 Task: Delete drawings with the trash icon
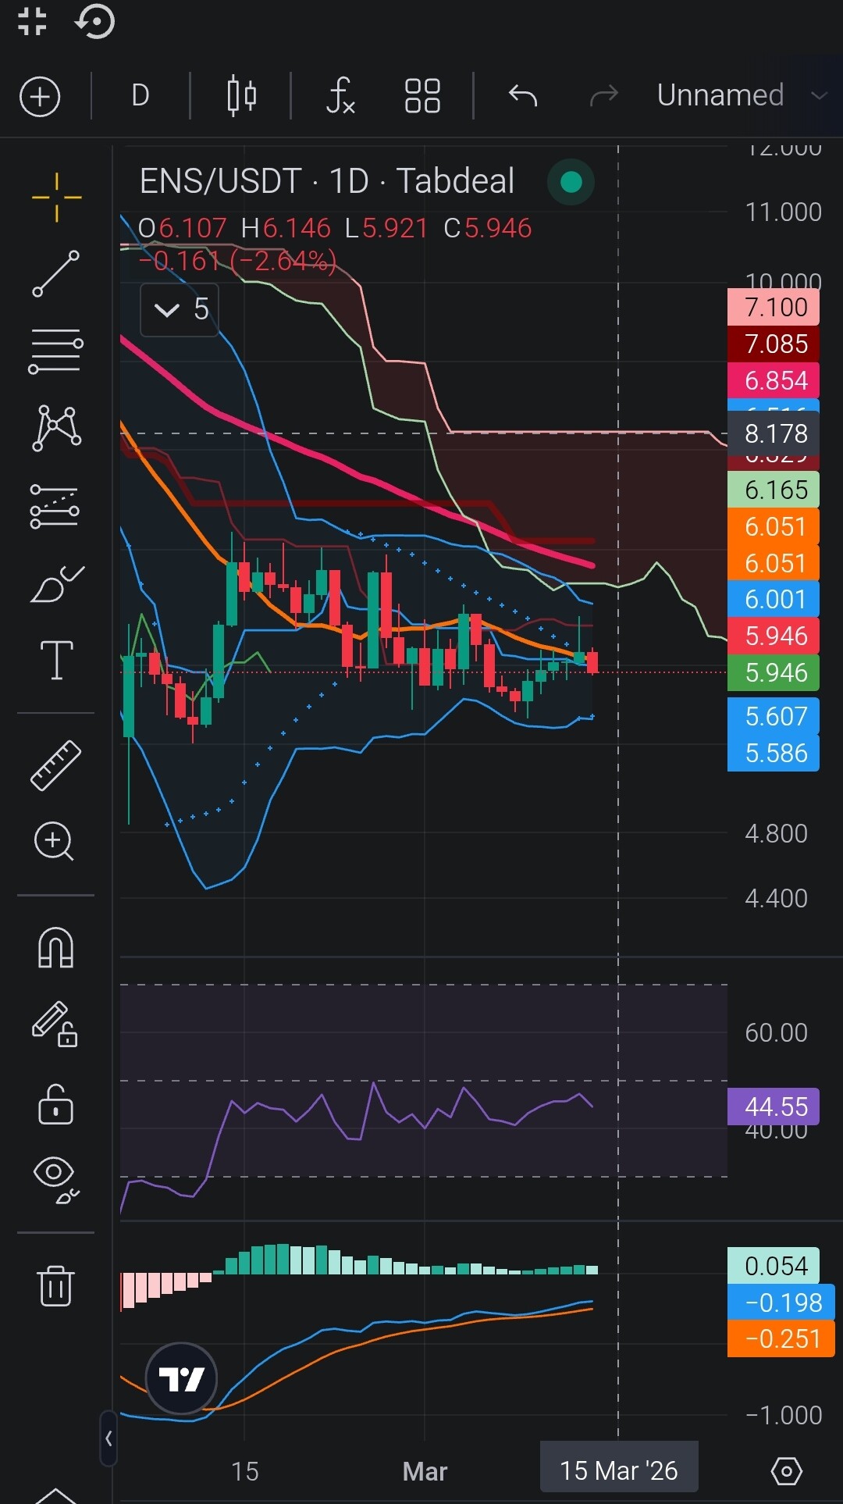tap(56, 1285)
